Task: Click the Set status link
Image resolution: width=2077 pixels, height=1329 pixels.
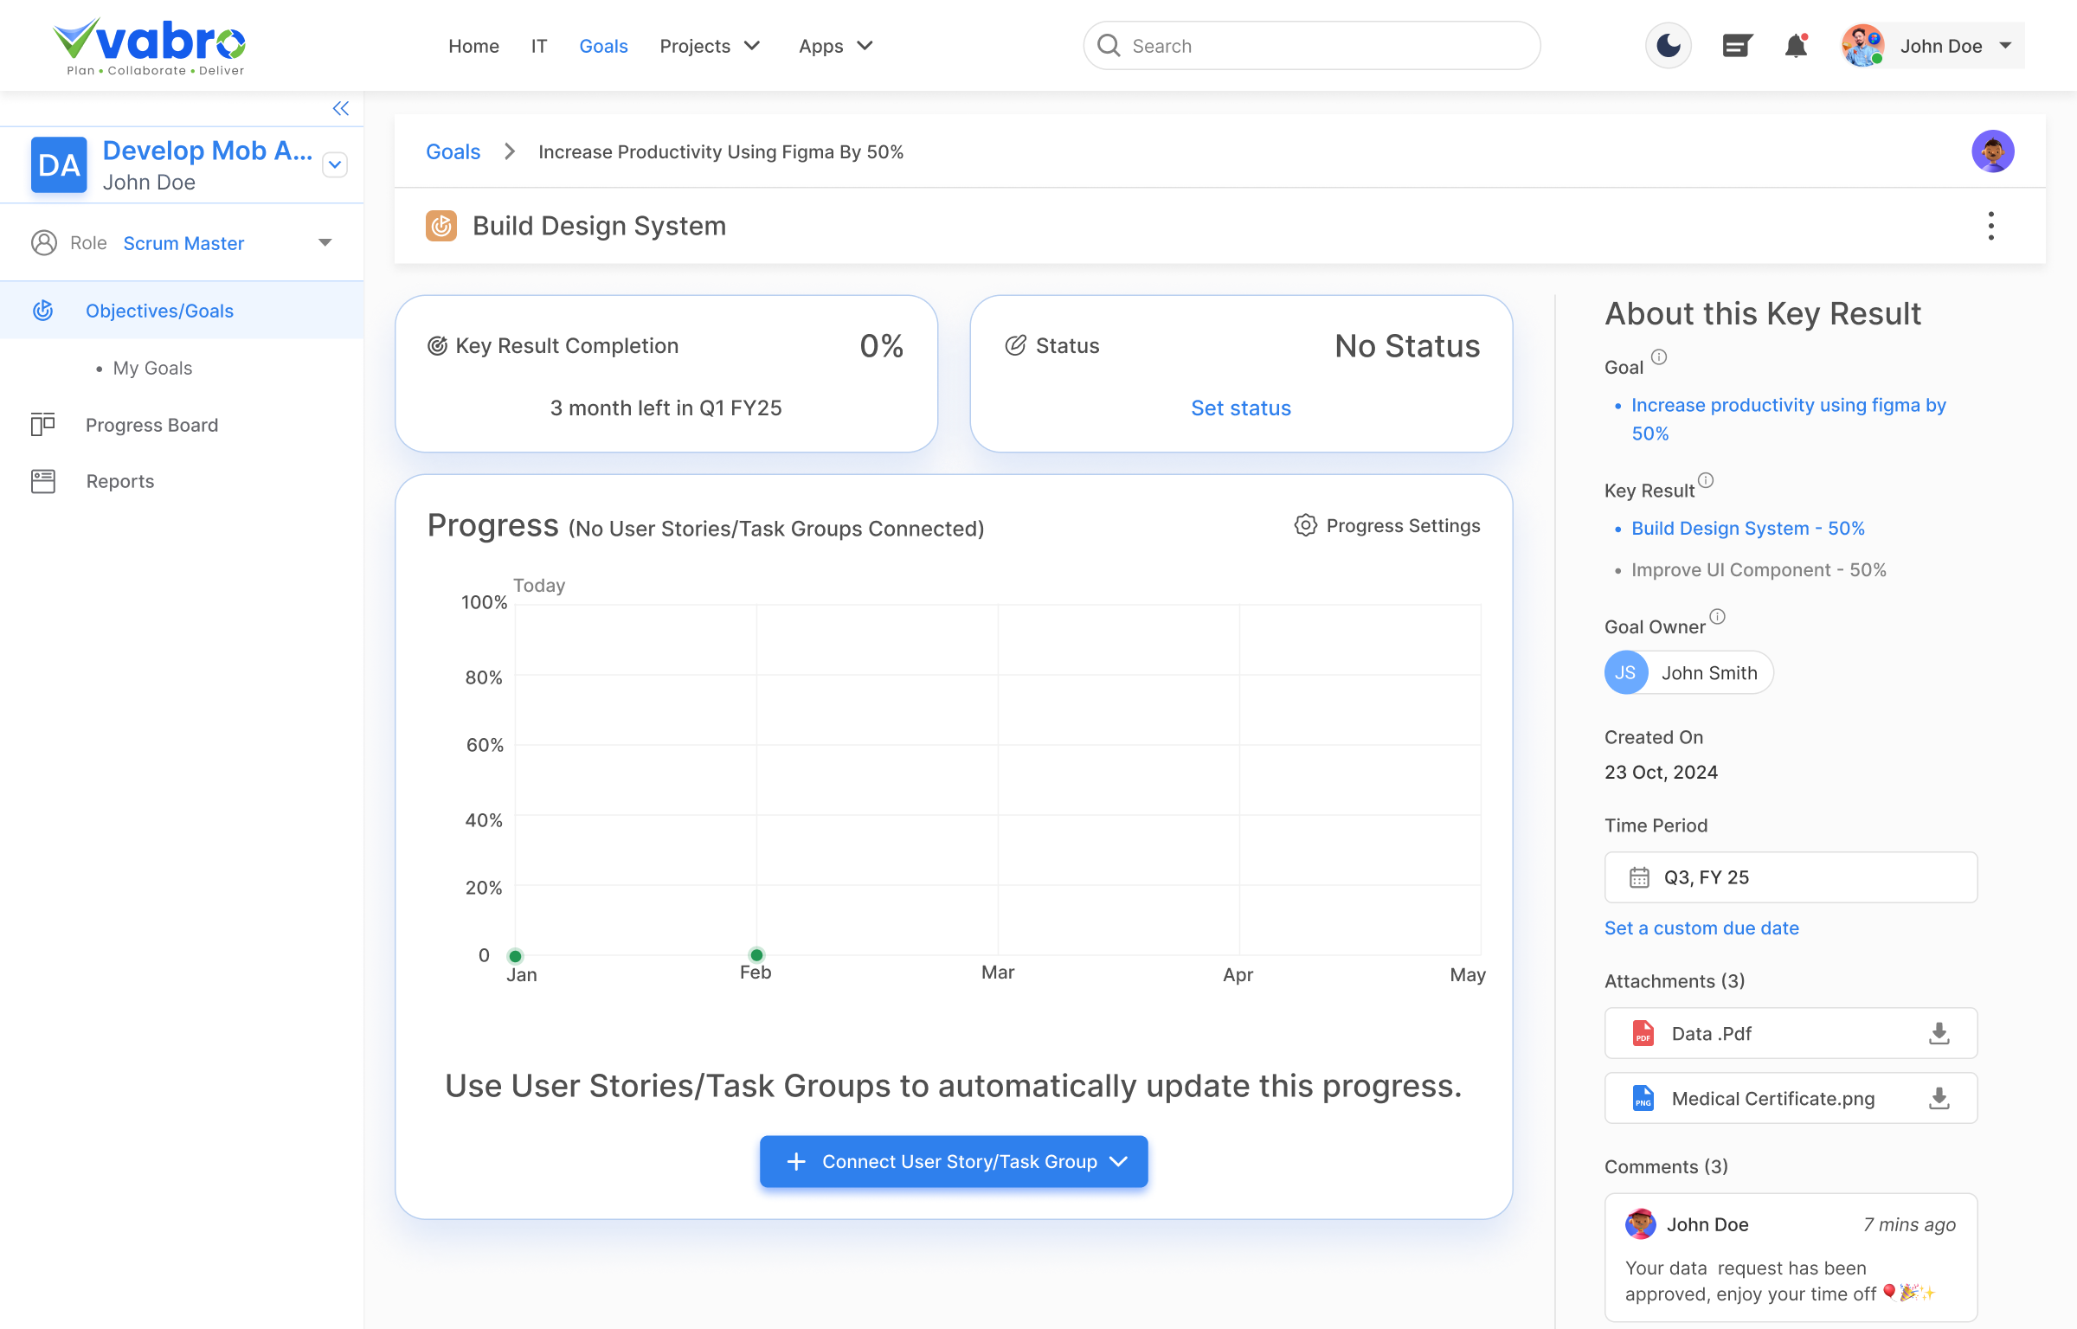Action: [1241, 408]
